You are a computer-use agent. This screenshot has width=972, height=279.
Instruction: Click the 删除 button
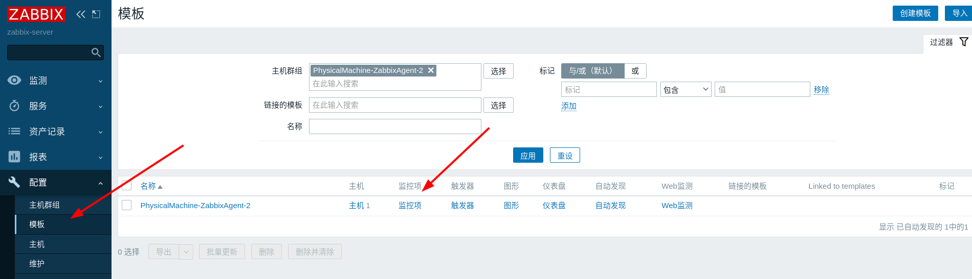click(267, 251)
